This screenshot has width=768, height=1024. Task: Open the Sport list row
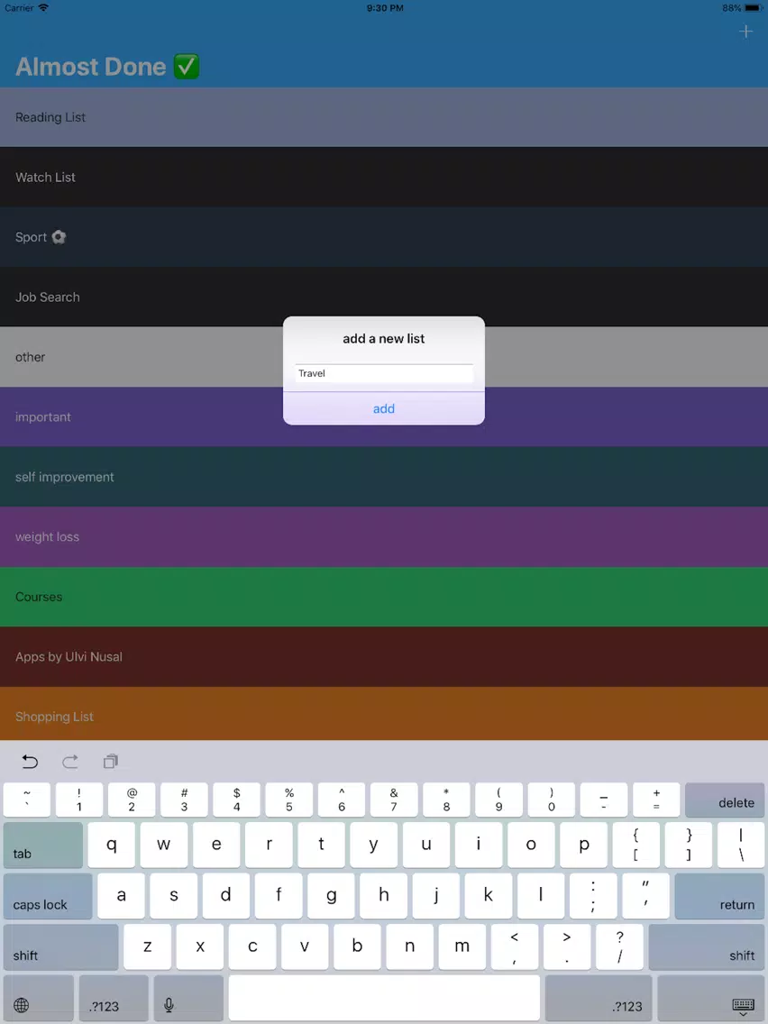tap(384, 237)
